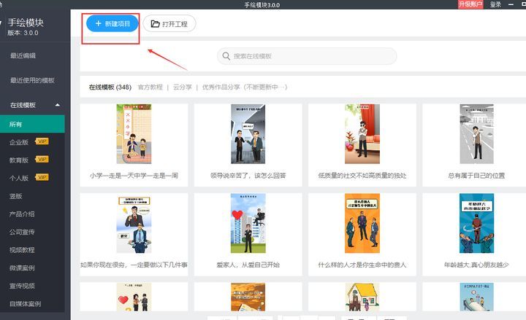
Task: Click 升级账户 upgrade button
Action: 470,4
